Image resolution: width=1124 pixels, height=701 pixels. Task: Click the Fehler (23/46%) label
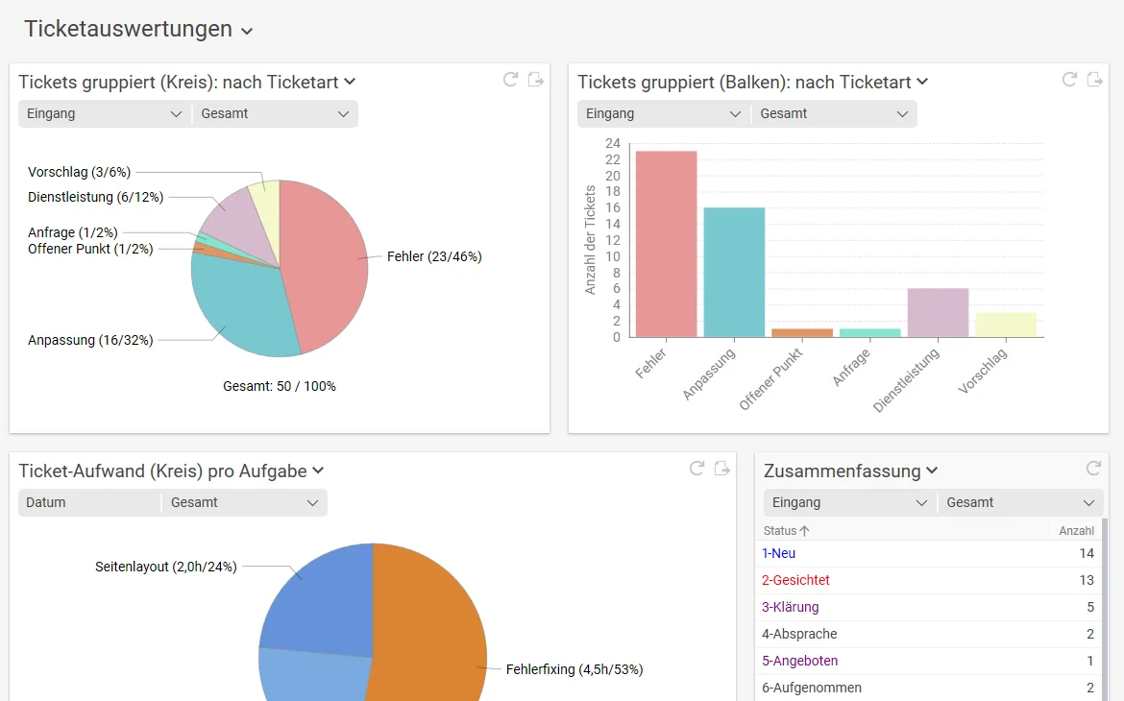click(434, 256)
